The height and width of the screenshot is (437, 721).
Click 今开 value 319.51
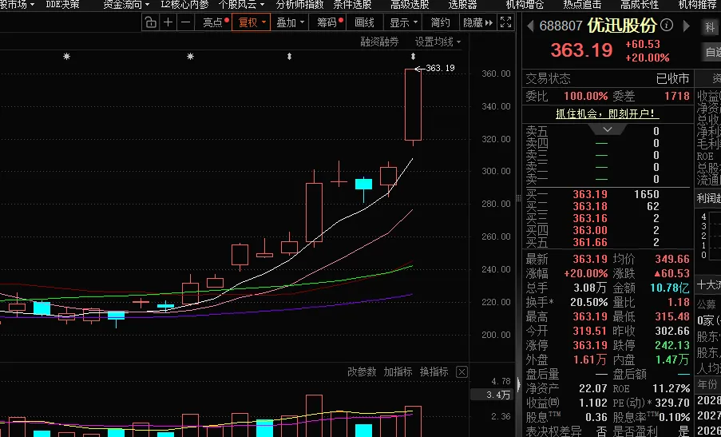(x=590, y=331)
